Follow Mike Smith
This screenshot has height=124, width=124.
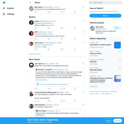(x=117, y=28)
